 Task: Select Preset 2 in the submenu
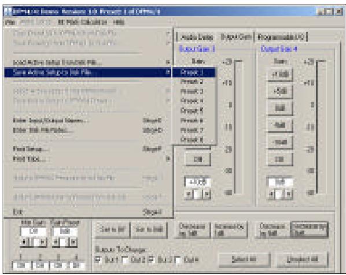point(193,82)
